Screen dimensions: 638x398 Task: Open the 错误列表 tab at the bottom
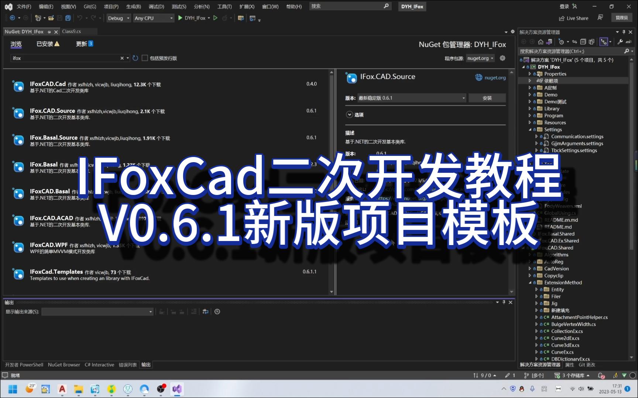[x=128, y=365]
